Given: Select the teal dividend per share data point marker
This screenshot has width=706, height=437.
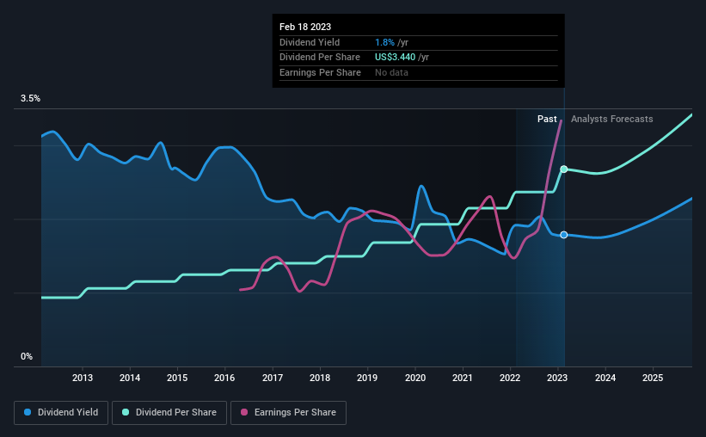Looking at the screenshot, I should [564, 169].
